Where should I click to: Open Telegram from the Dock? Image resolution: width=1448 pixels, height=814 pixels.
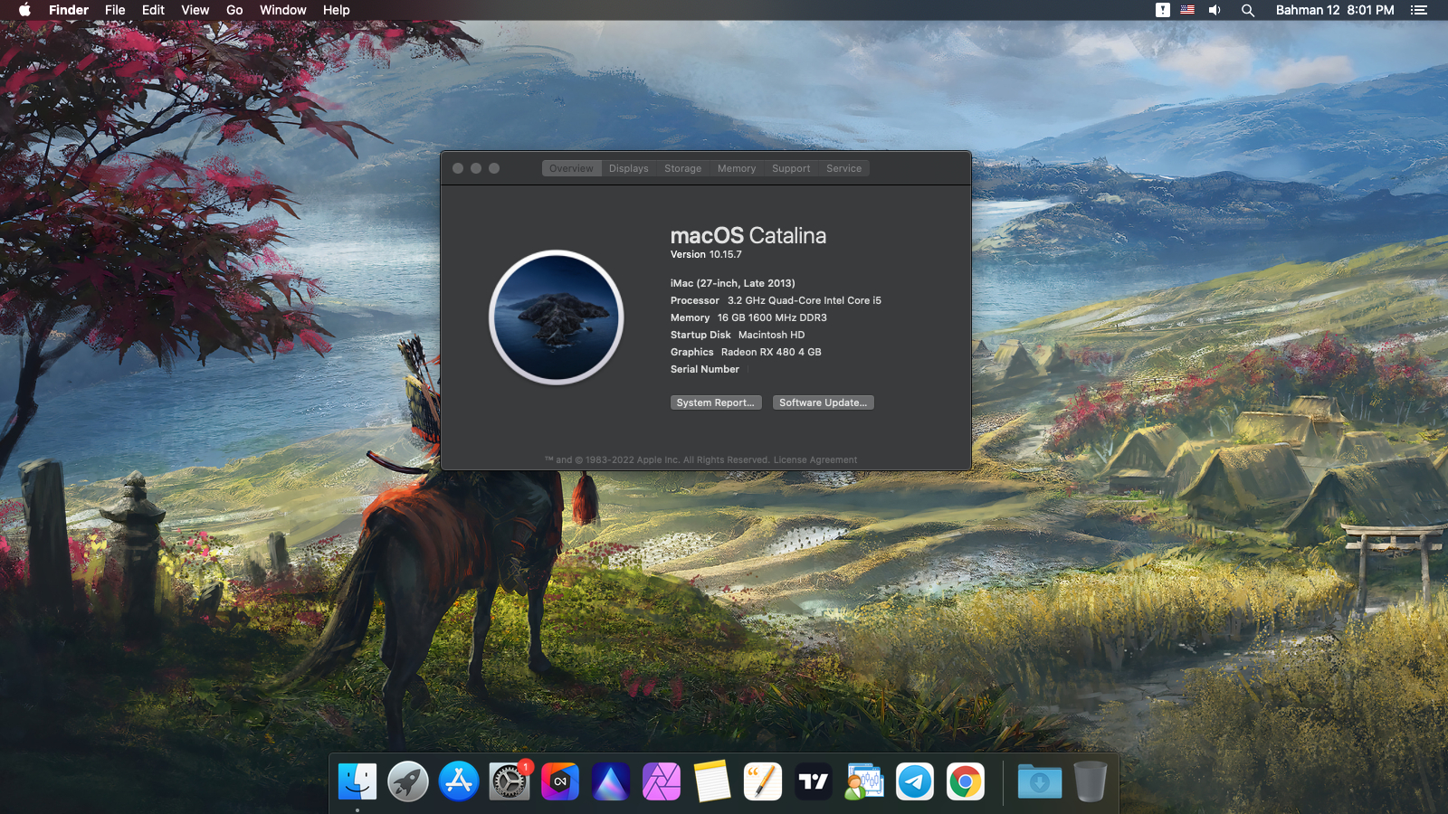pyautogui.click(x=915, y=781)
